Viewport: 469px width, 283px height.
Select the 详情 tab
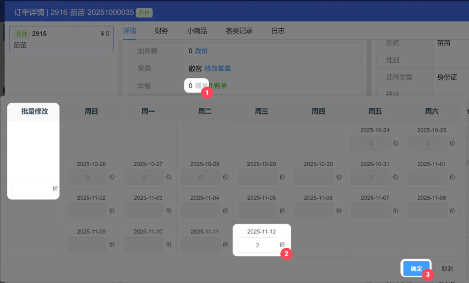pyautogui.click(x=130, y=31)
